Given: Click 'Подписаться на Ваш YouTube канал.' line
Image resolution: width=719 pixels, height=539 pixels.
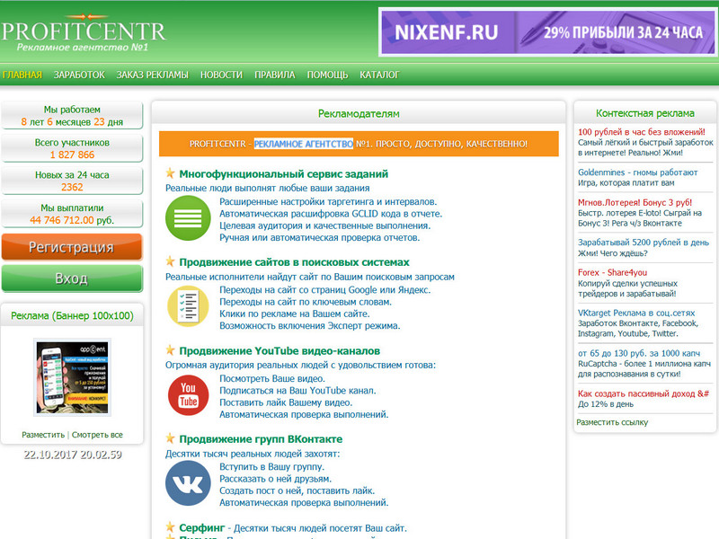Looking at the screenshot, I should coord(297,391).
